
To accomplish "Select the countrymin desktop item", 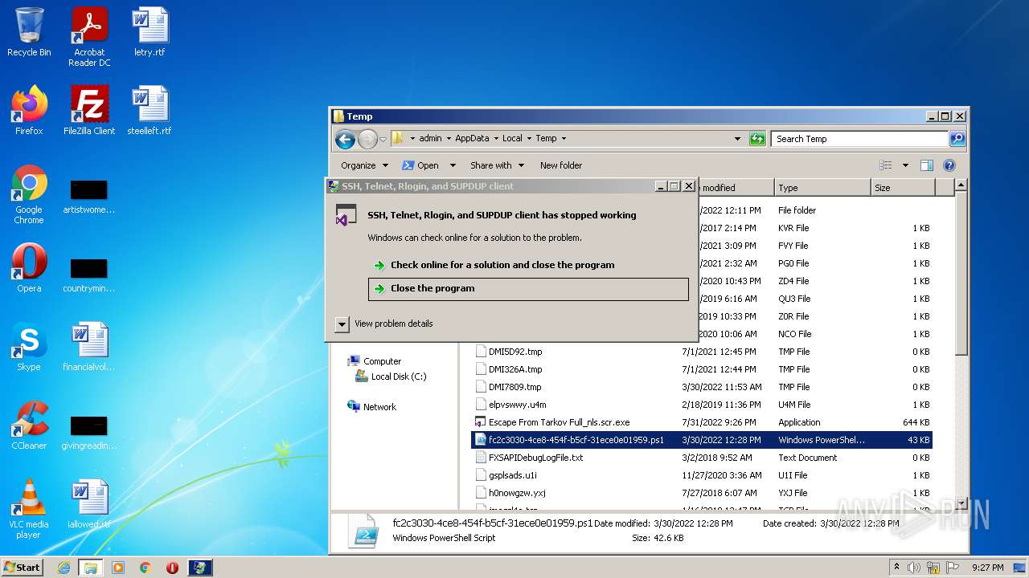I will coord(89,275).
